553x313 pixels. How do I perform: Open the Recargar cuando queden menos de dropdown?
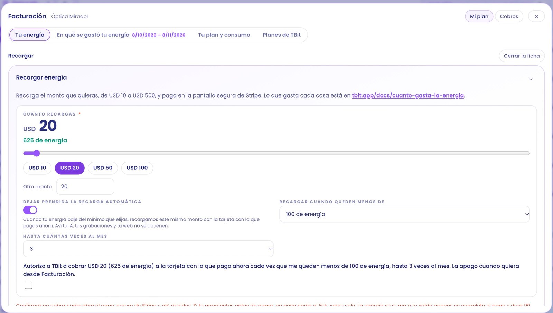tap(404, 214)
